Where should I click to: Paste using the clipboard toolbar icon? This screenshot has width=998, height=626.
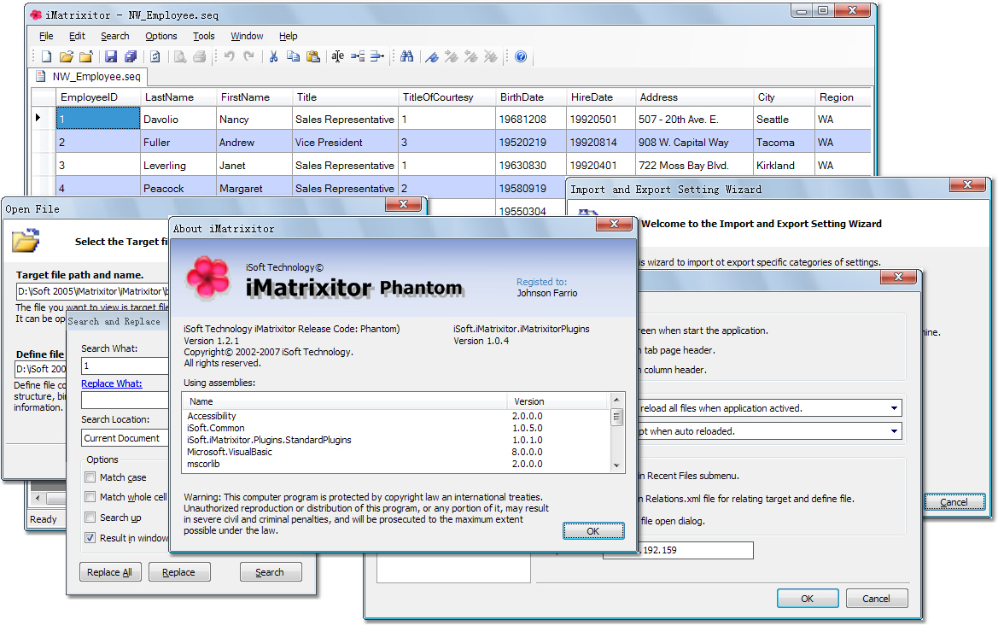[313, 56]
